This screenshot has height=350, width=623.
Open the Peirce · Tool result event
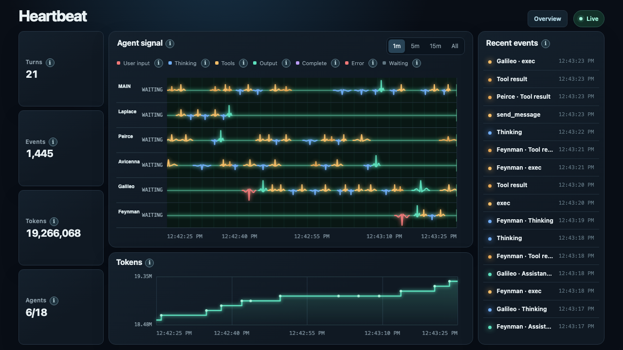pos(541,97)
